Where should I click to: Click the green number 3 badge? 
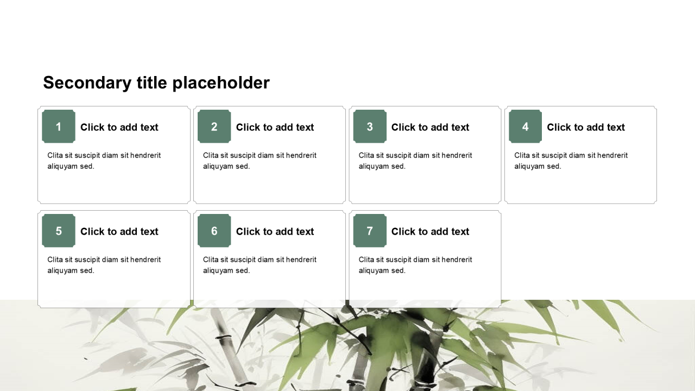point(370,127)
